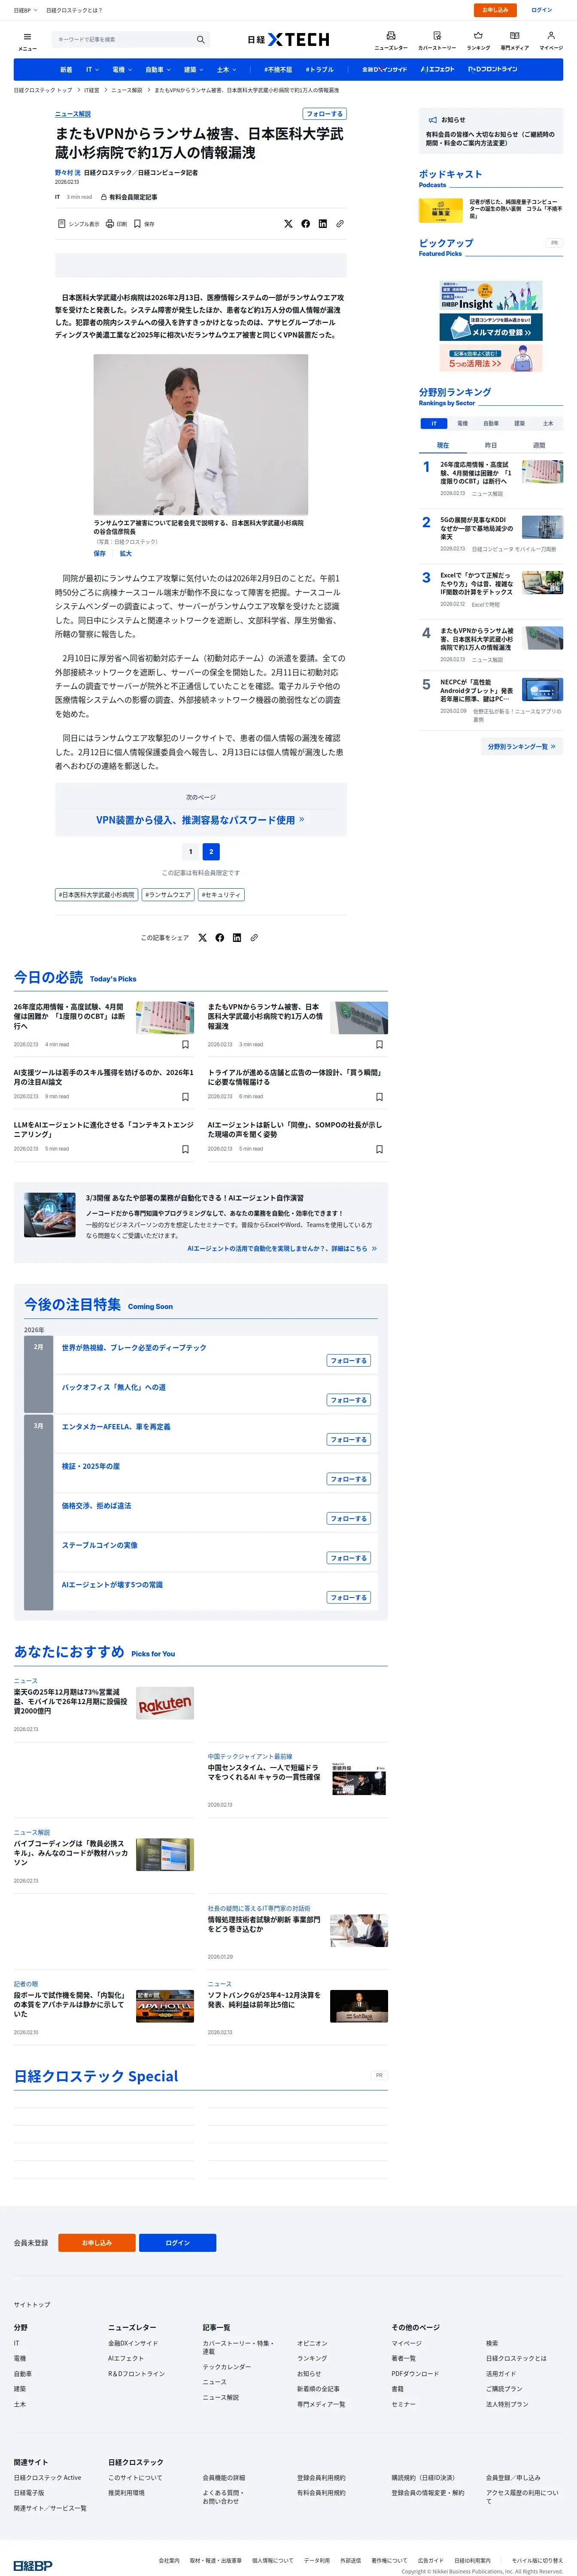Open 分野別ランキング一覧 button
This screenshot has width=577, height=2576.
521,746
